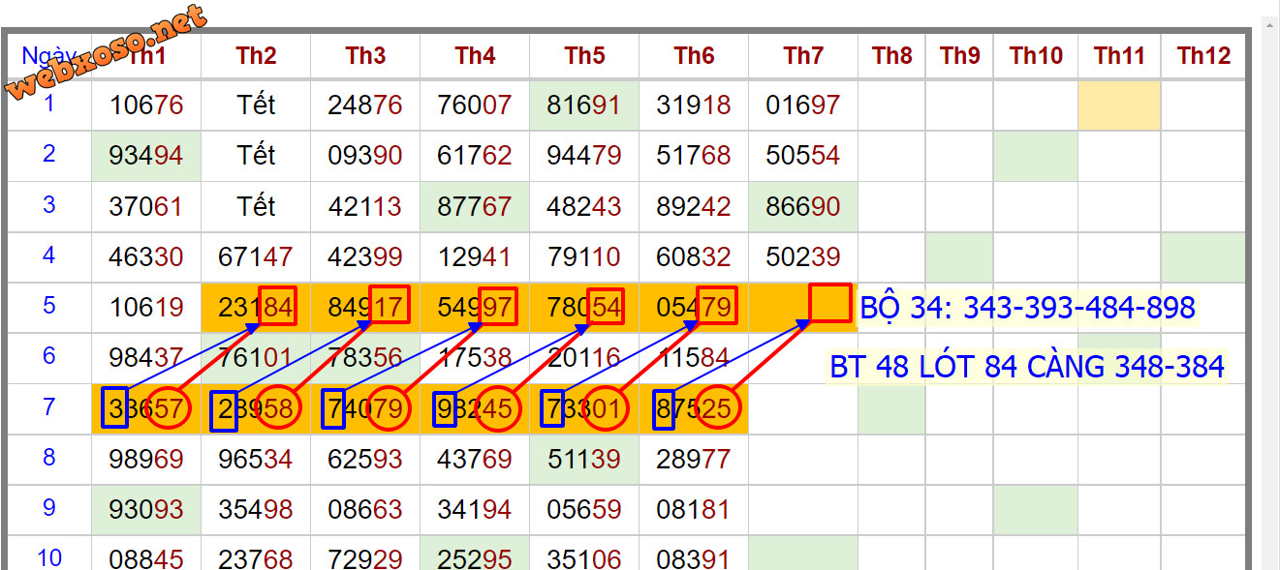Click the cell with value 24876
The height and width of the screenshot is (570, 1280).
pos(365,105)
